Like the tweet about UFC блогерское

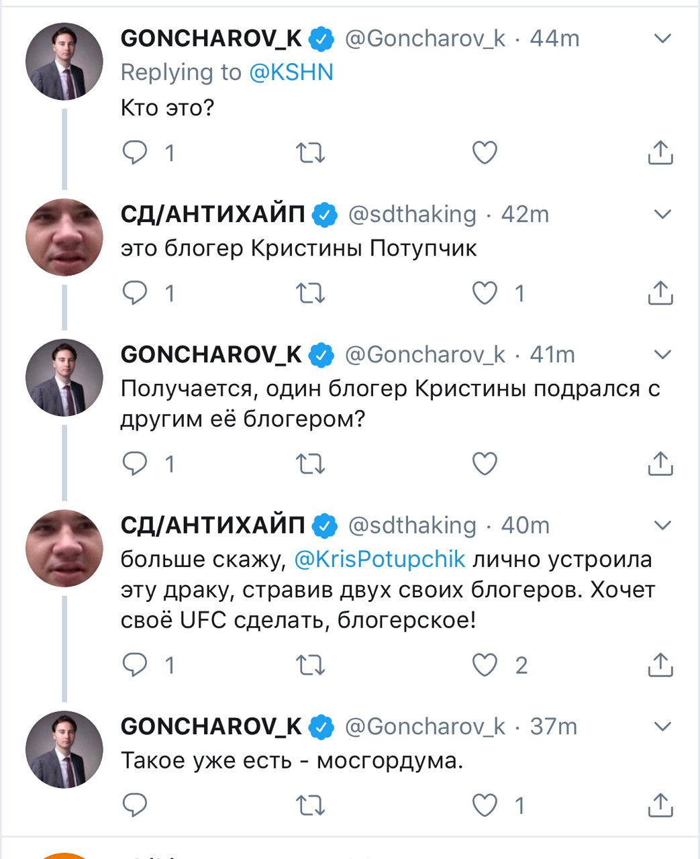click(485, 665)
